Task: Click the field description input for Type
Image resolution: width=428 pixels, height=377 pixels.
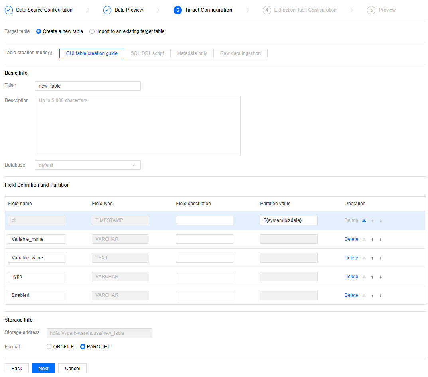Action: pyautogui.click(x=205, y=277)
